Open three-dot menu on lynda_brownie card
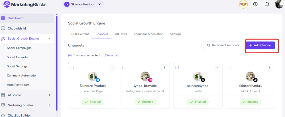The height and width of the screenshot is (117, 285). [x=164, y=67]
